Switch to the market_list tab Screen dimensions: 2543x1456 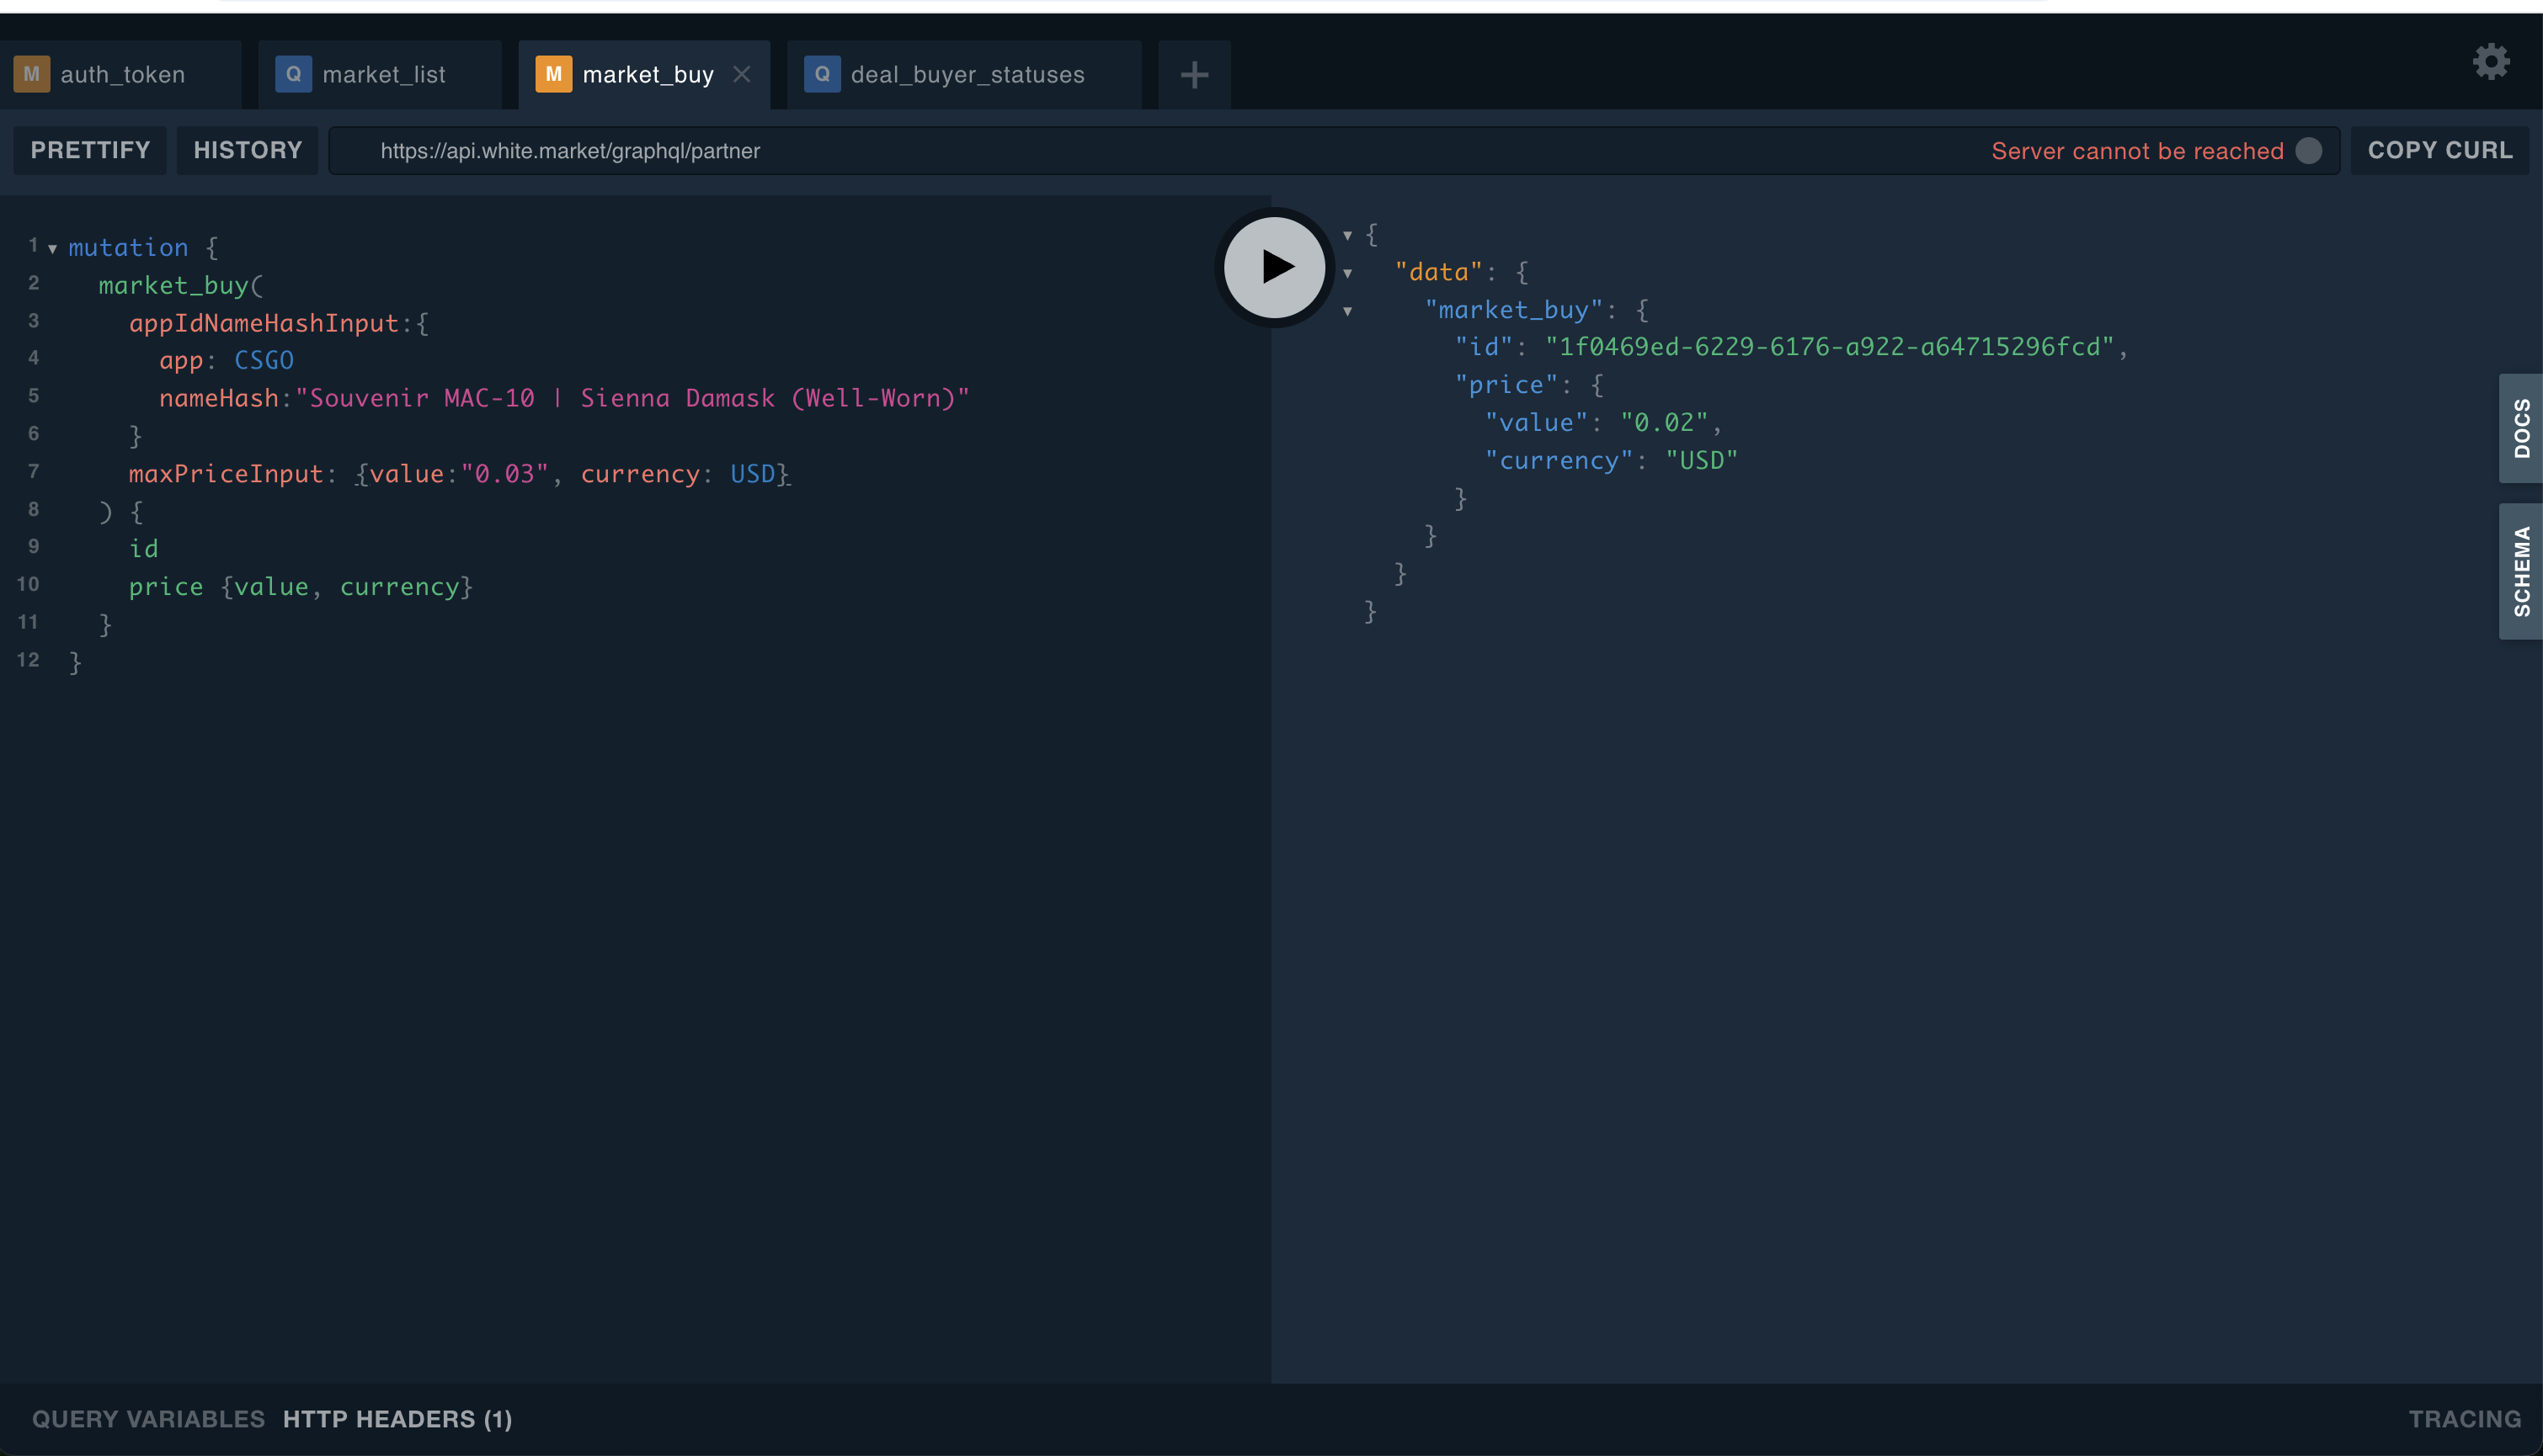[383, 75]
